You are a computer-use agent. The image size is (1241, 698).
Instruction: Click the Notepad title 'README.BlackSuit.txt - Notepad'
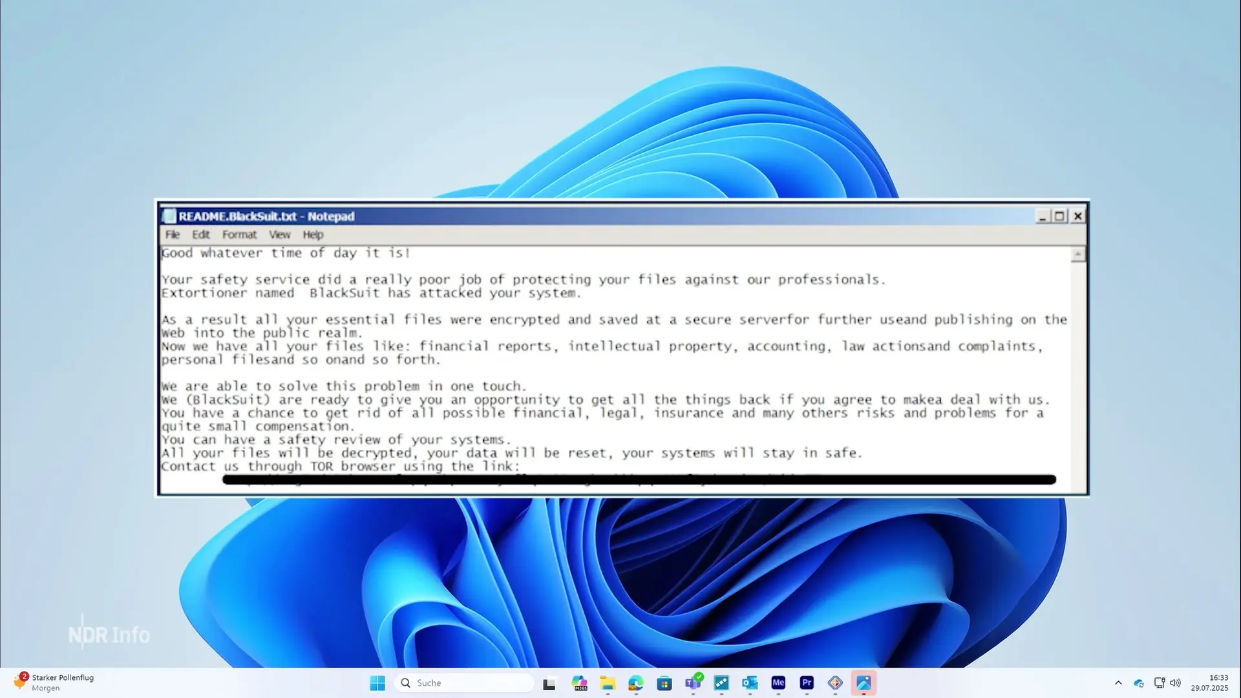click(266, 217)
